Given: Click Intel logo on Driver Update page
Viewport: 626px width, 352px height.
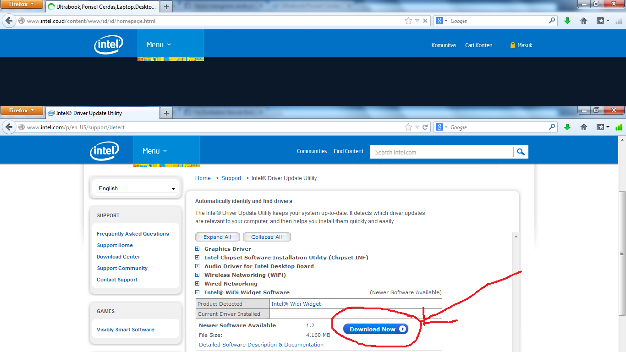Looking at the screenshot, I should [104, 151].
